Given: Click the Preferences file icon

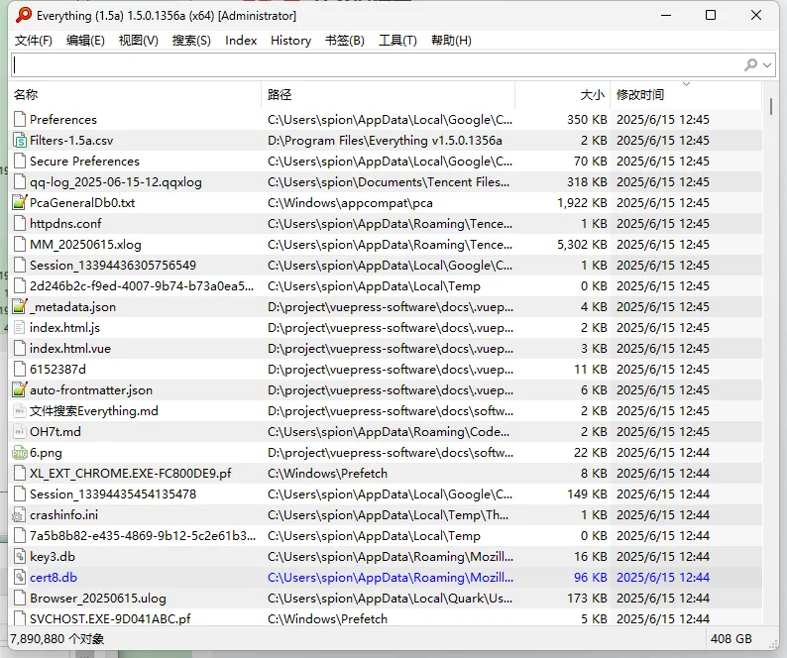Looking at the screenshot, I should tap(20, 120).
